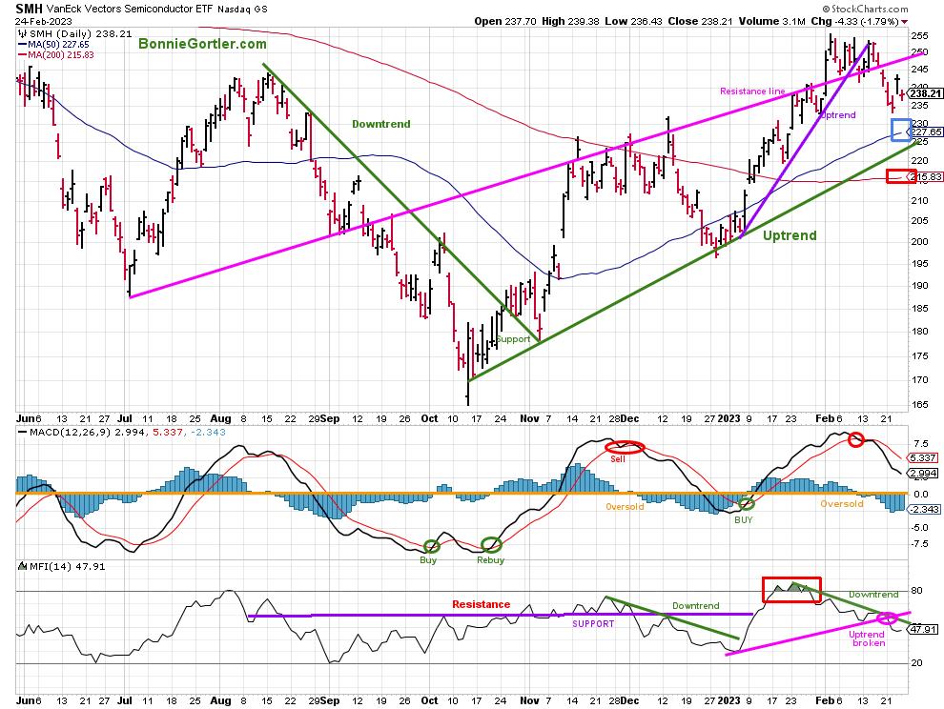This screenshot has height=709, width=944.
Task: Click the uppercase BUY label near January
Action: click(744, 519)
